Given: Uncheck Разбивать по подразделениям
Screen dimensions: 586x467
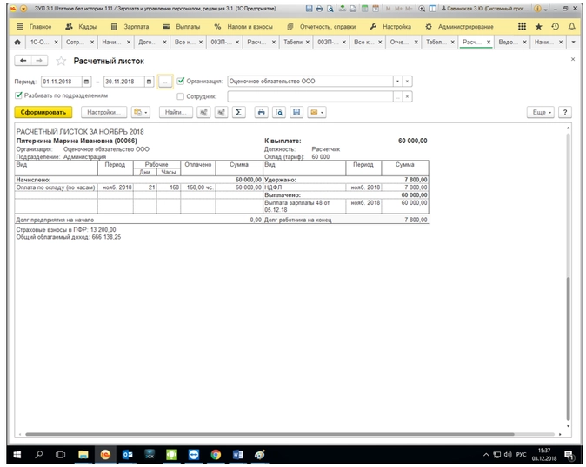Looking at the screenshot, I should [x=18, y=95].
